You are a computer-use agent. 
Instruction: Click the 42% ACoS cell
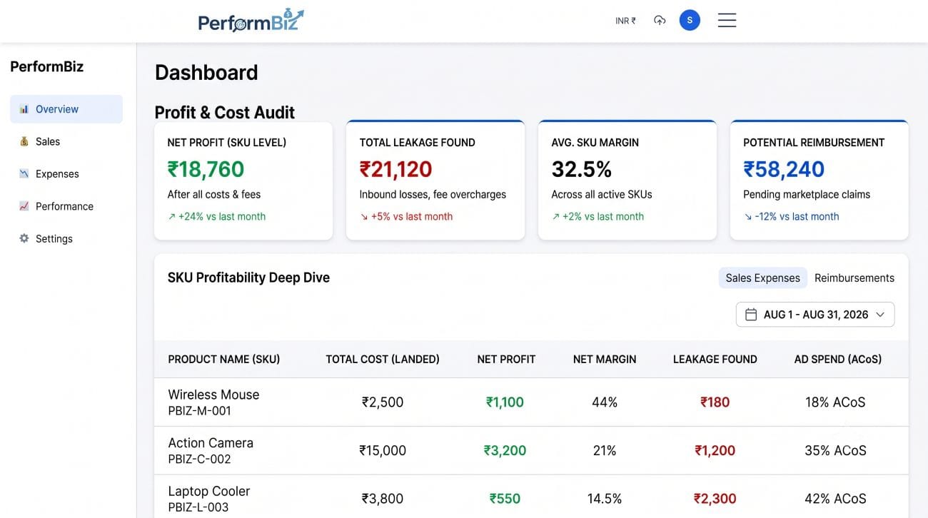[x=835, y=499]
